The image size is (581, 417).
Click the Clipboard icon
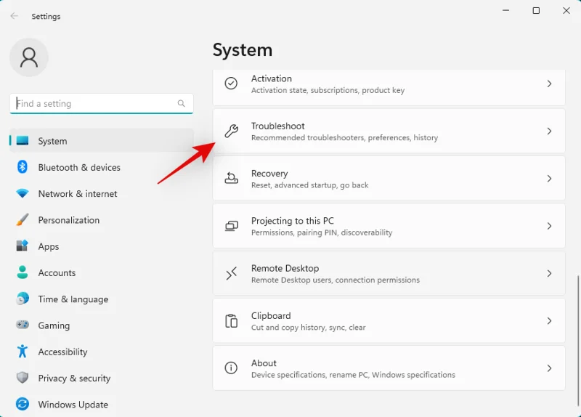point(231,321)
